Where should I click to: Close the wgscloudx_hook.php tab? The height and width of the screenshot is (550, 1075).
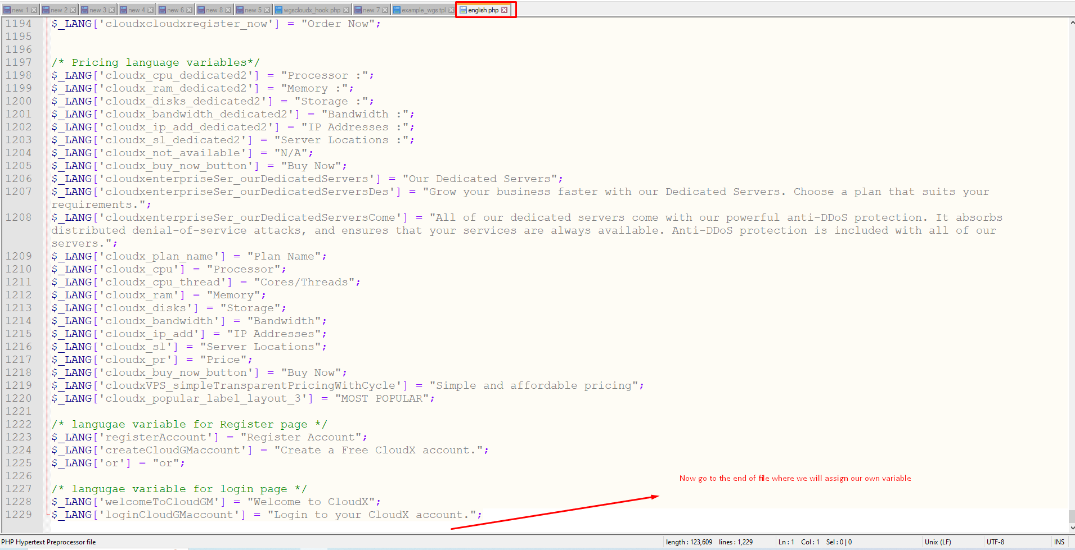347,10
